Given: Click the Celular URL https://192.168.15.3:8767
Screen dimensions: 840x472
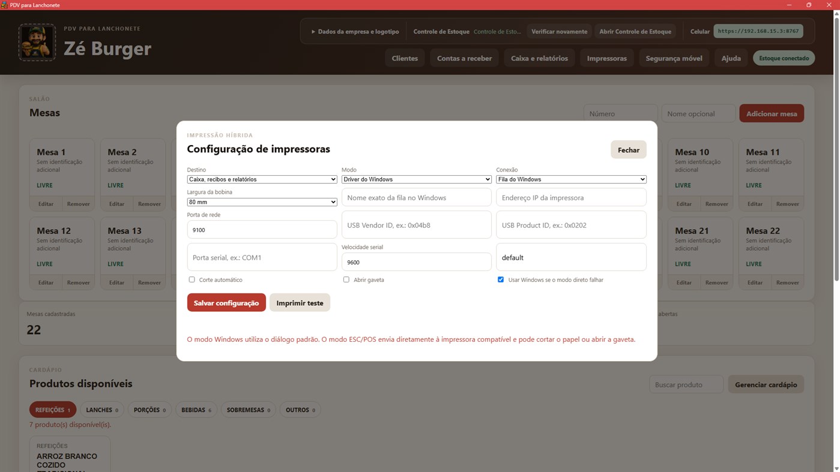Looking at the screenshot, I should coord(758,31).
